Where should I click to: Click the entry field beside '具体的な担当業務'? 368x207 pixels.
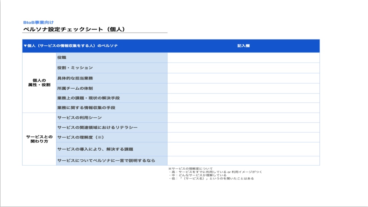(243, 78)
